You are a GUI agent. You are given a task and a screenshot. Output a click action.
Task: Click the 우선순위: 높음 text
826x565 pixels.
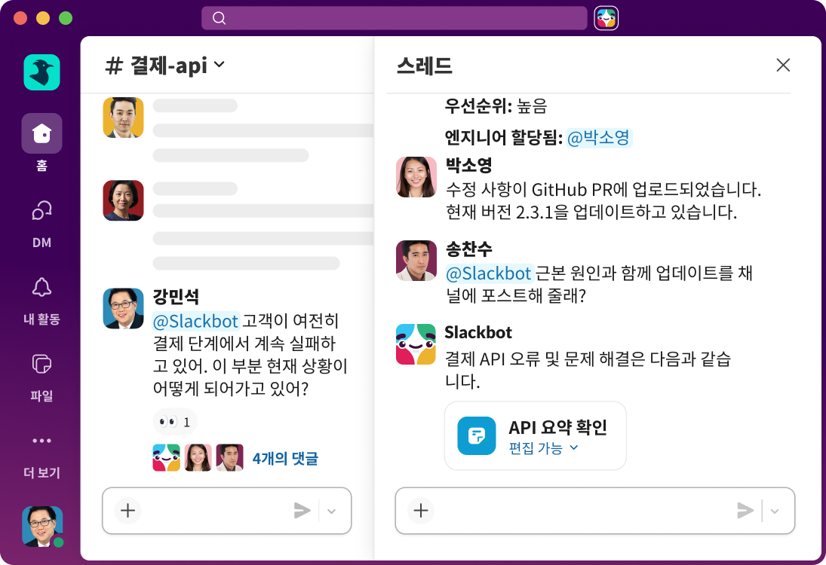pyautogui.click(x=496, y=106)
